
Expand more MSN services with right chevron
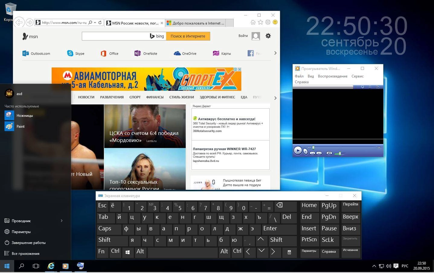point(275,53)
